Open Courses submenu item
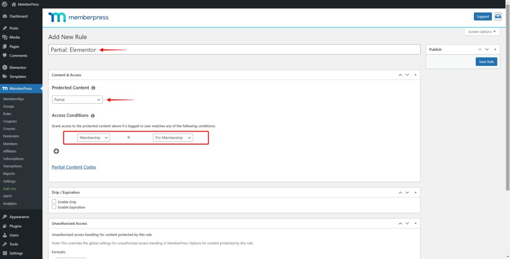The width and height of the screenshot is (510, 259). [x=9, y=129]
